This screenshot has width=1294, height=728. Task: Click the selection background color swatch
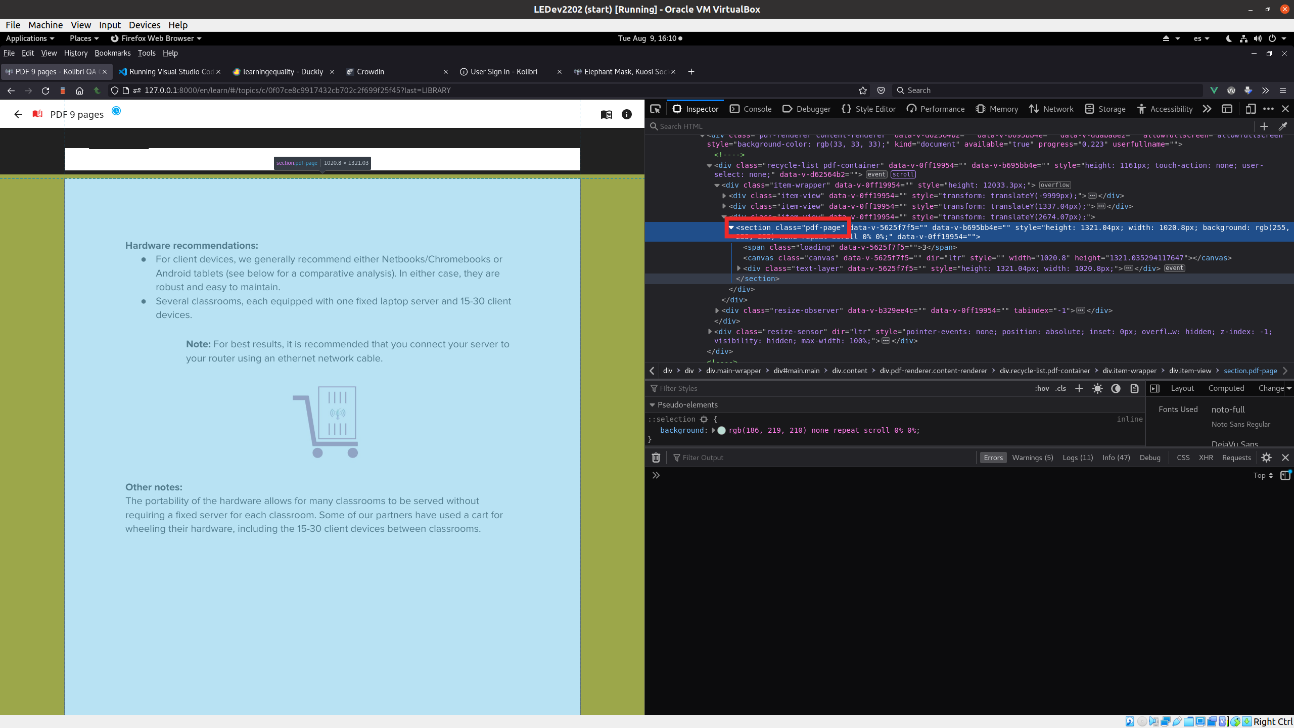tap(721, 430)
